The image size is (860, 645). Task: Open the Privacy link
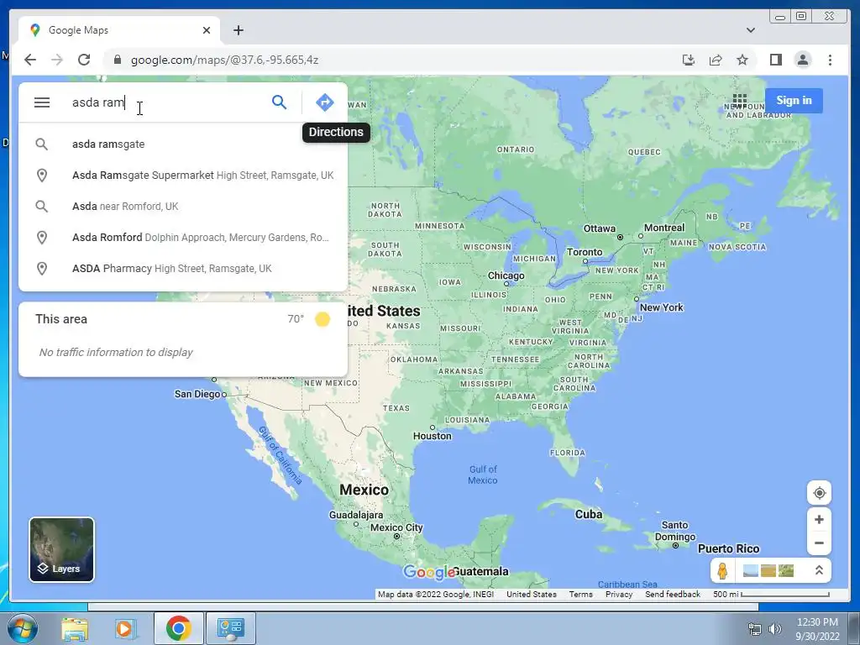[x=619, y=594]
